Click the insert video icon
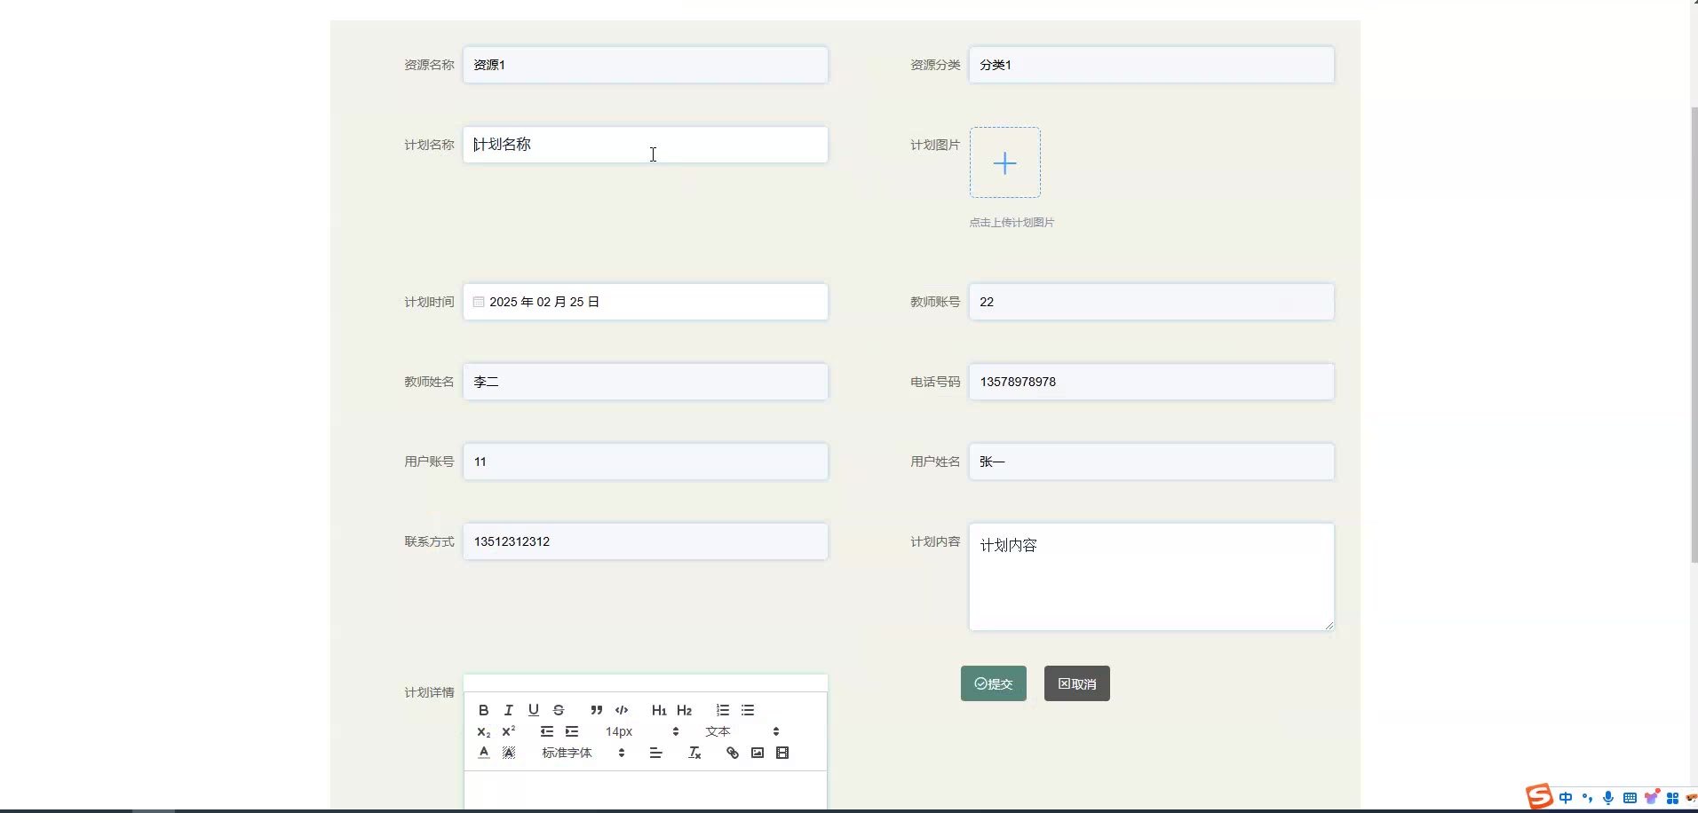The image size is (1698, 813). click(x=782, y=753)
